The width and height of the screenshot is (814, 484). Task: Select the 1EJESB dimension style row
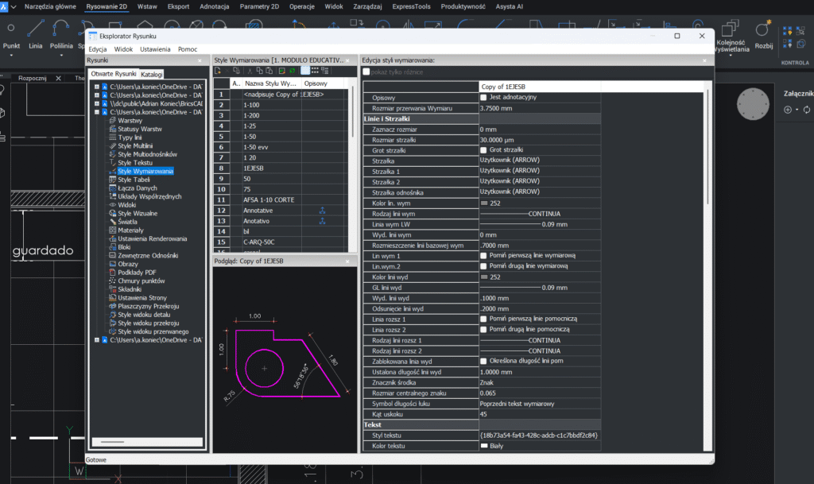[x=252, y=168]
